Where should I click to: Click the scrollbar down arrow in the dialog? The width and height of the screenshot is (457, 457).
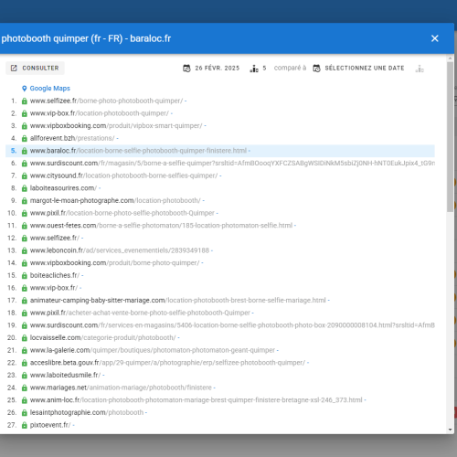(x=451, y=430)
